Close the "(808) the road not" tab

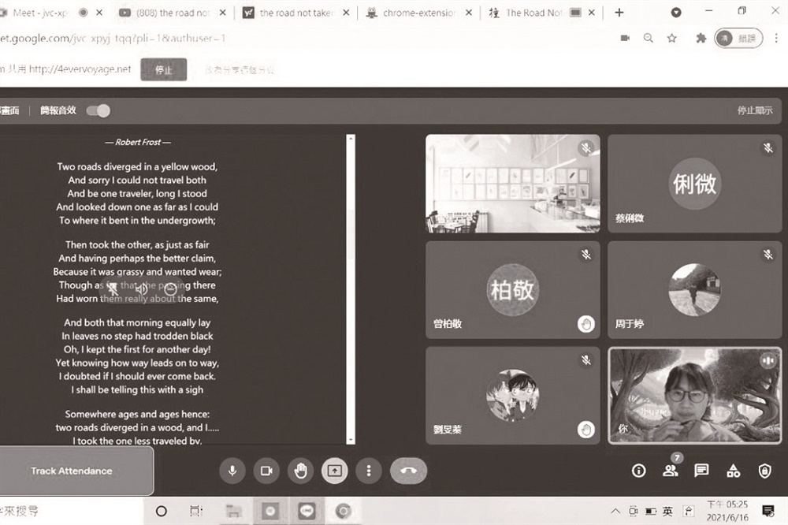point(223,13)
